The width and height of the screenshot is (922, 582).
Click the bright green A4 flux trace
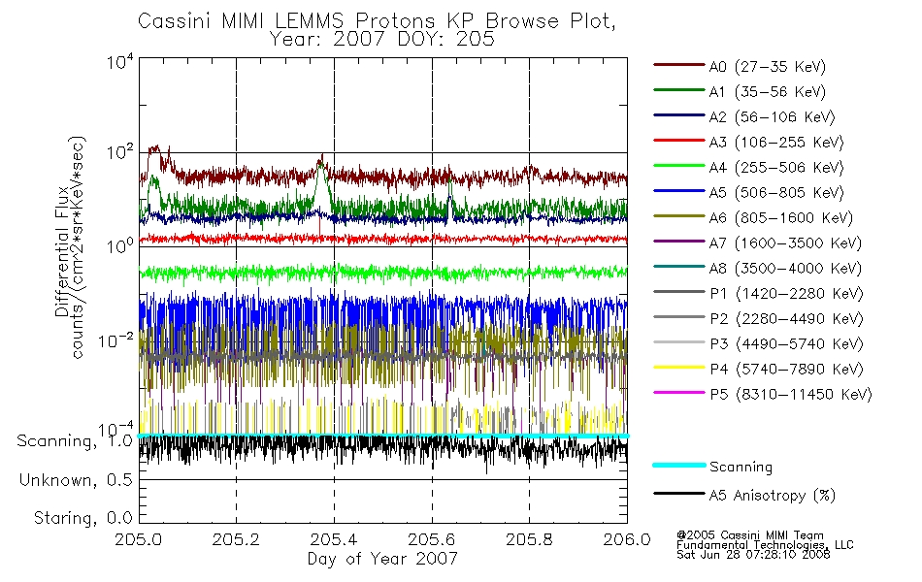382,273
